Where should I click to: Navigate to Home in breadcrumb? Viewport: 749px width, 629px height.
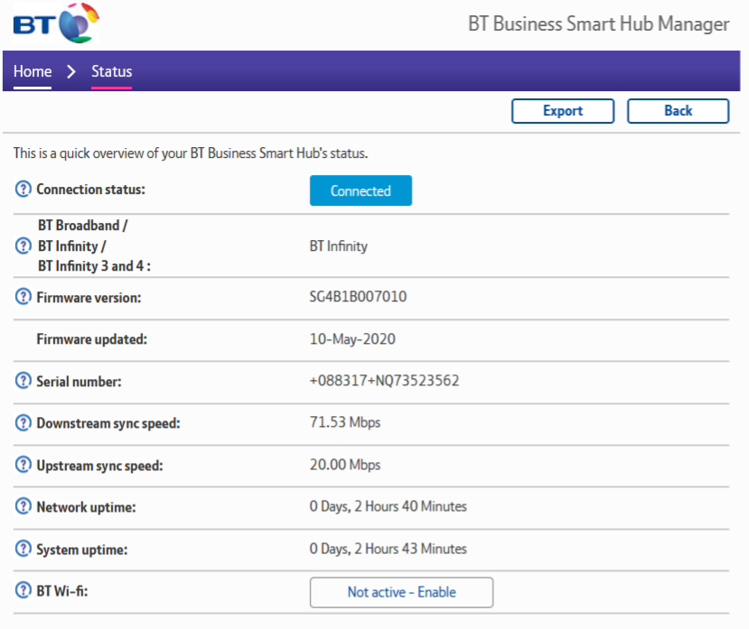33,71
